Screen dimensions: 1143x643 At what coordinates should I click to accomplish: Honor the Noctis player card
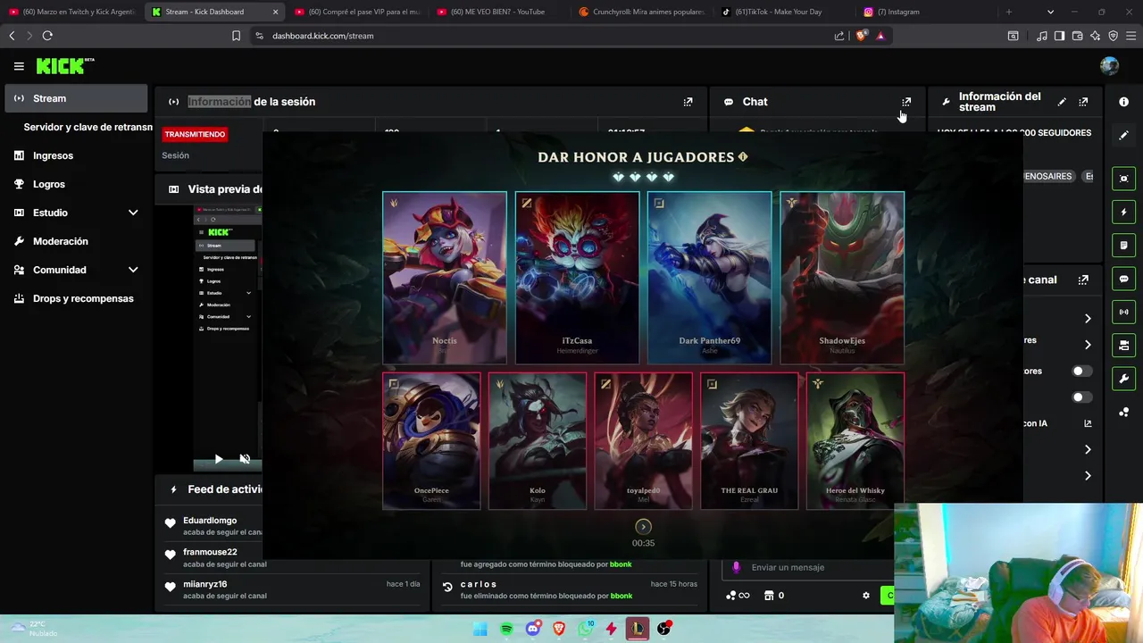click(445, 278)
